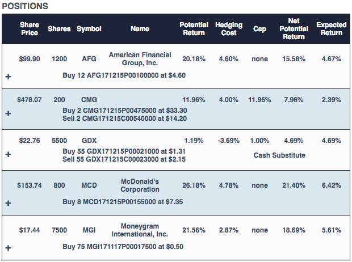
Task: Click the American Financial Group, Inc. name
Action: 140,59
